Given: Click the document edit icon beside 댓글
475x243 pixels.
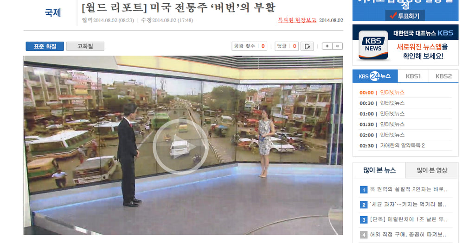Looking at the screenshot, I should click(307, 46).
